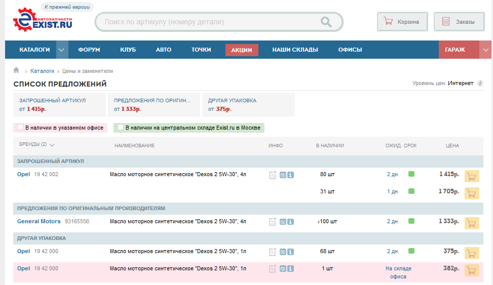Show info for the 375р. Opel 1л row
Image resolution: width=493 pixels, height=285 pixels.
click(x=291, y=252)
